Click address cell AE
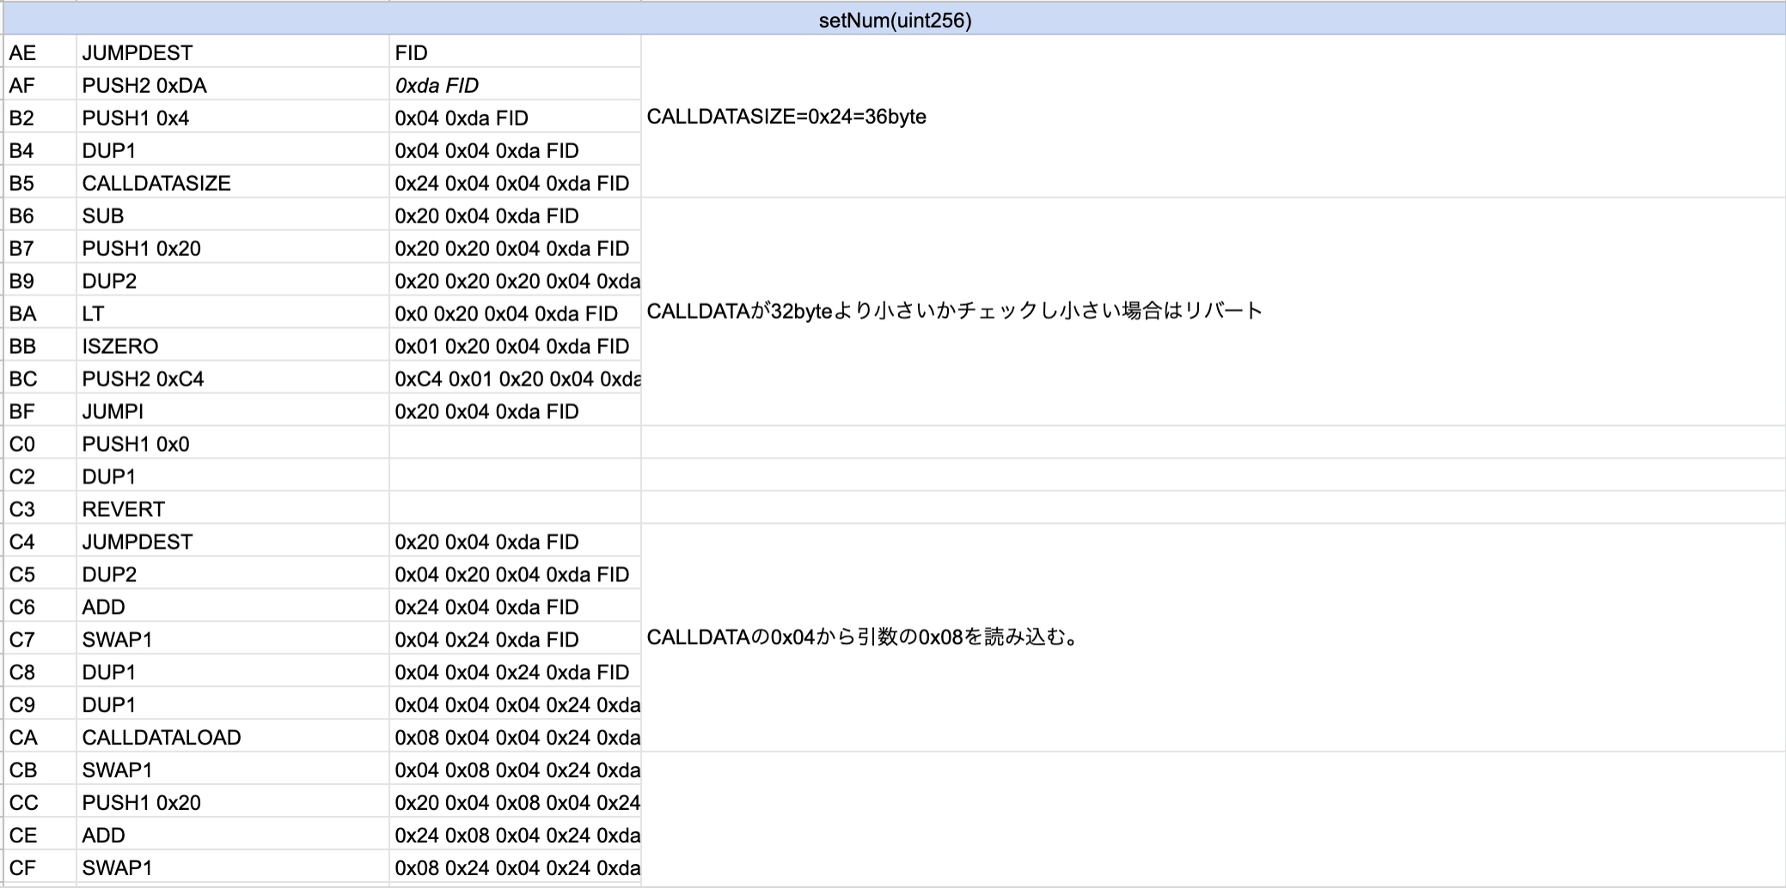Viewport: 1786px width, 888px height. coord(40,52)
